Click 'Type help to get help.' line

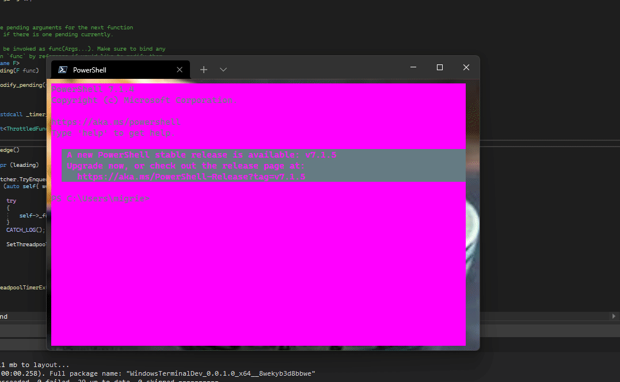pos(113,133)
